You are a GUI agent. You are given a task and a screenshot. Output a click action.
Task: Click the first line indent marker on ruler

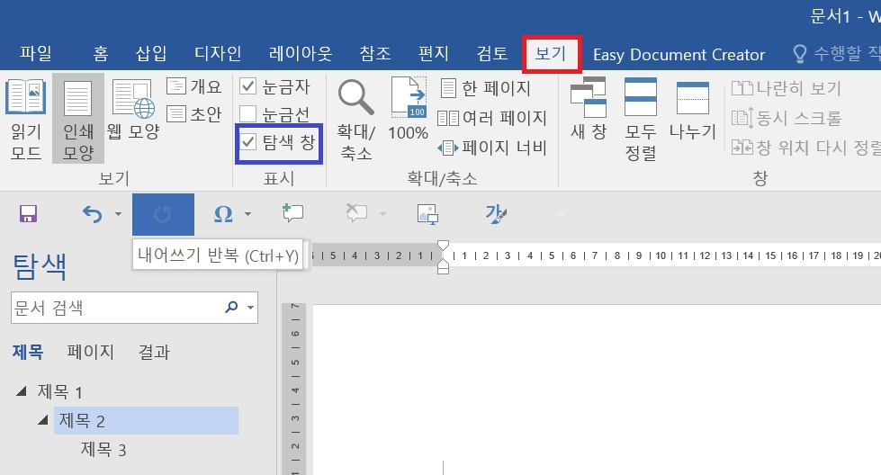pos(444,246)
